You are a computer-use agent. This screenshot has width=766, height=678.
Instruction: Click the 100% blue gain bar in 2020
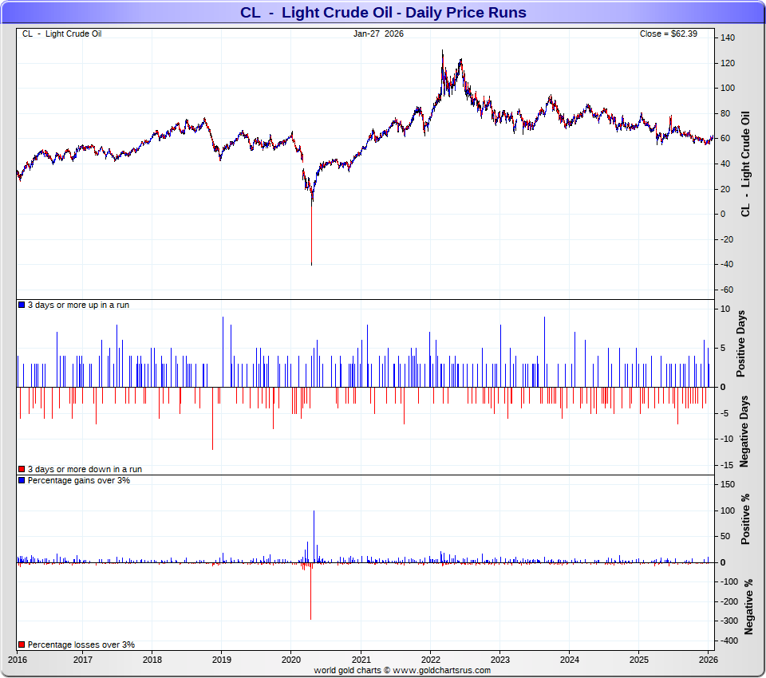coord(314,536)
